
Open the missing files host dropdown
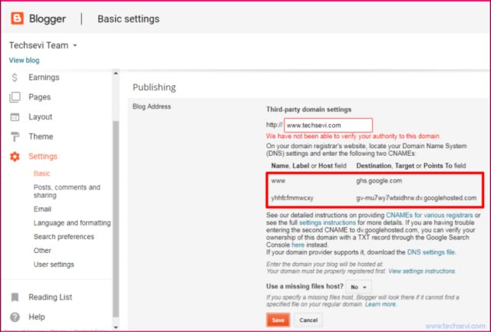pyautogui.click(x=358, y=287)
